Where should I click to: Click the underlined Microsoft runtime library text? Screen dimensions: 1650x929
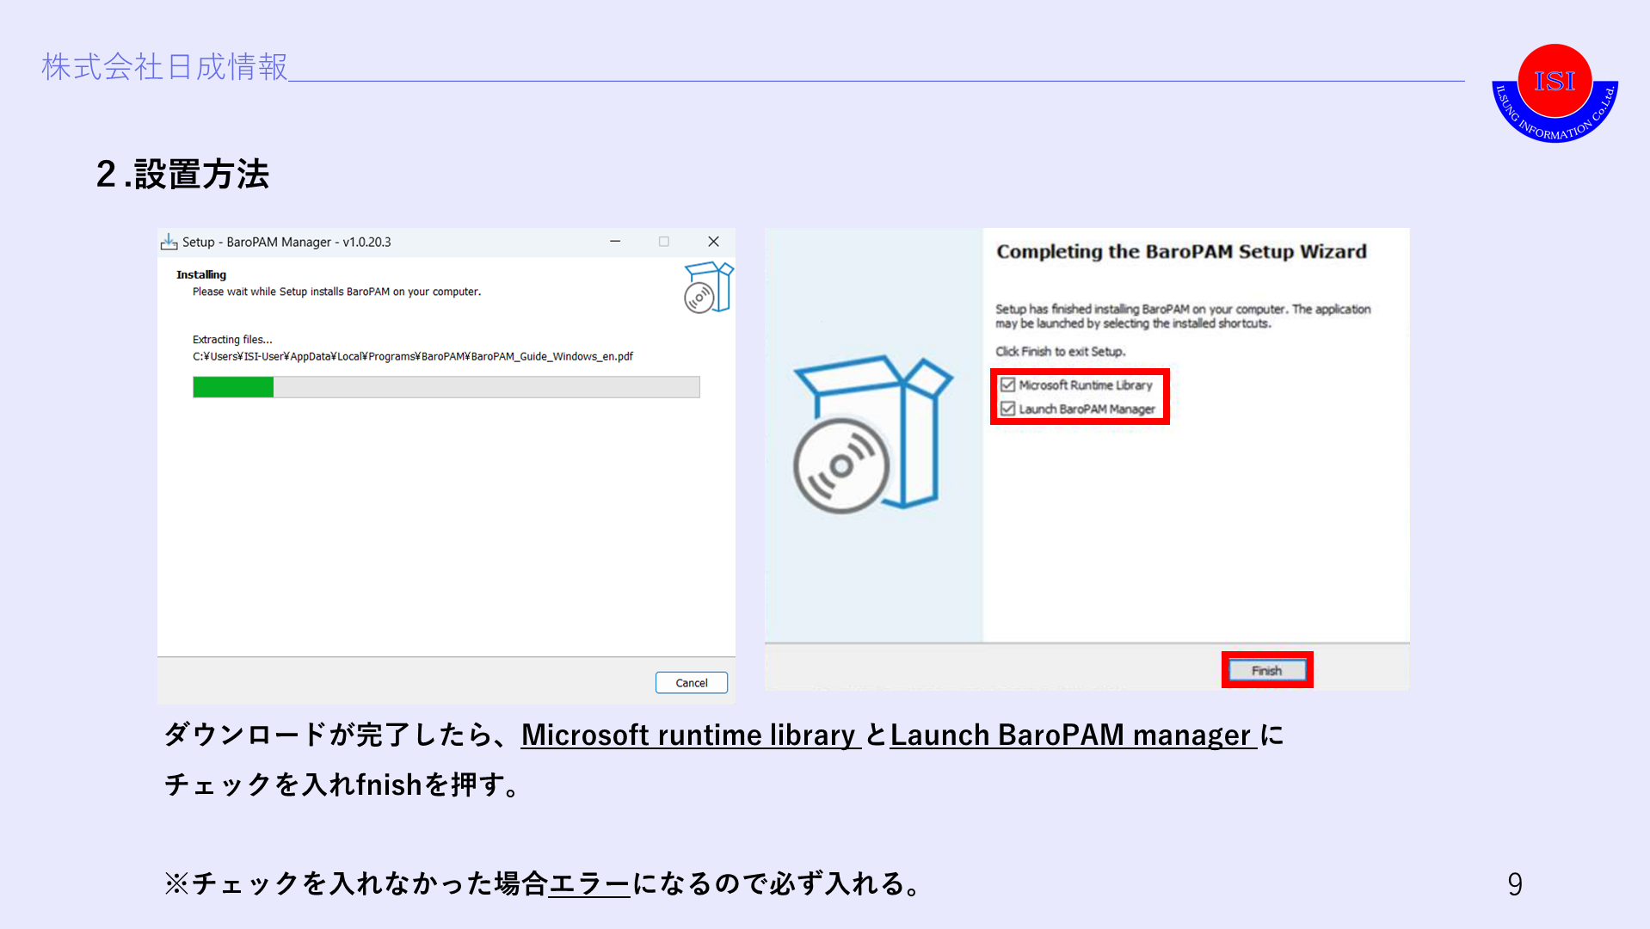[x=691, y=735]
